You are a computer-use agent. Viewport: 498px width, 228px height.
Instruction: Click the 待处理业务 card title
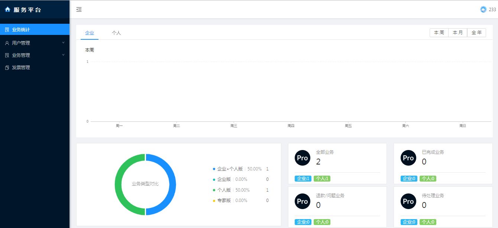tap(433, 195)
